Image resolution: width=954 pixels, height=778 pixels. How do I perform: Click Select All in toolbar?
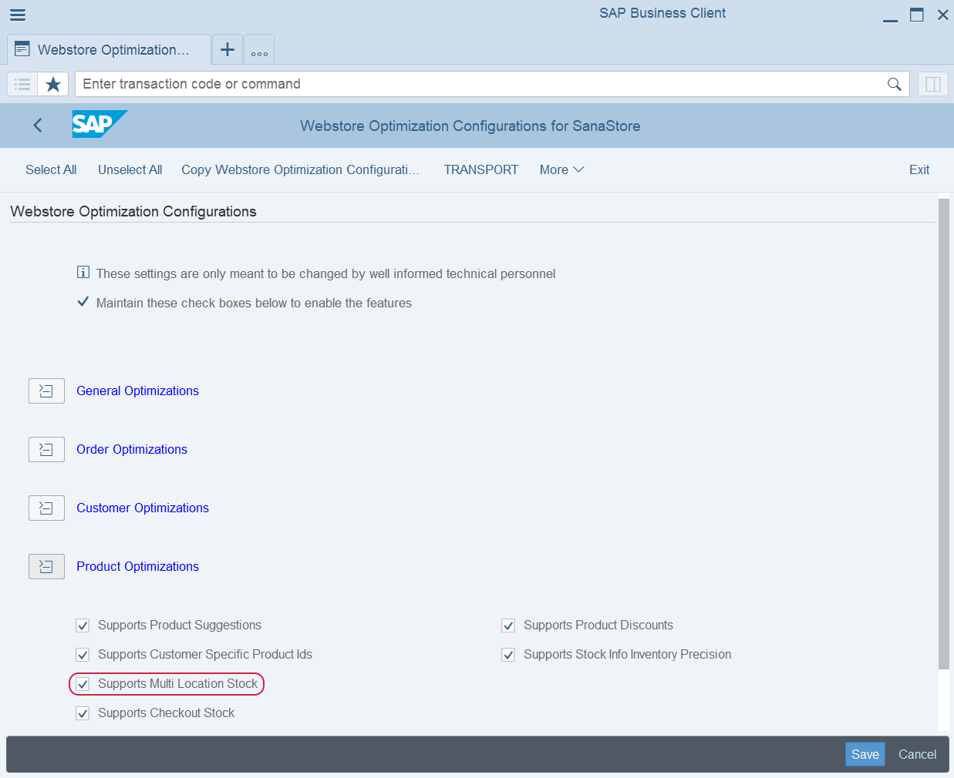pos(51,169)
